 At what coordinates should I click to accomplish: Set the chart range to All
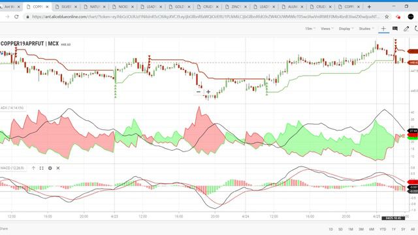pyautogui.click(x=413, y=229)
